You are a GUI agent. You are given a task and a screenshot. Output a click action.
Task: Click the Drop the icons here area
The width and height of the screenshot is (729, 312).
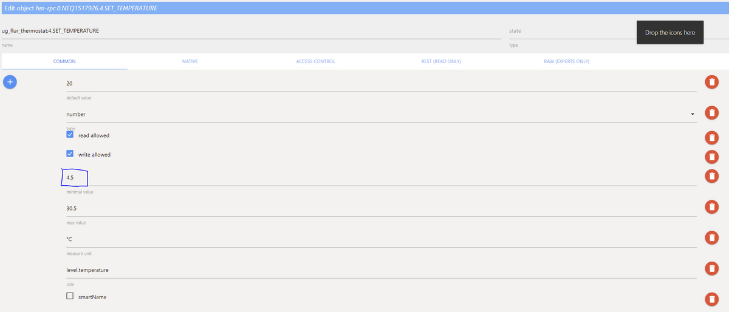click(670, 32)
